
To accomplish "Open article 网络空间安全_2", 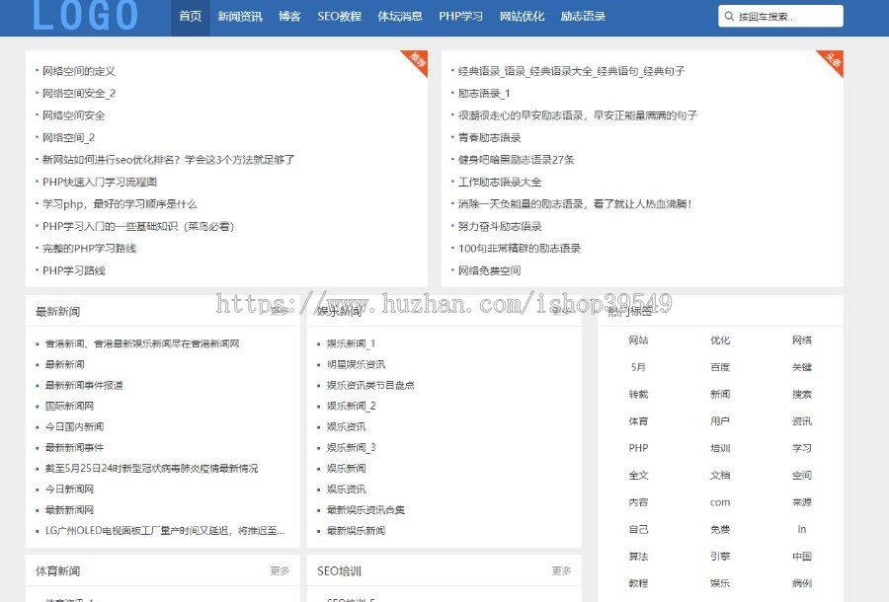I will tap(79, 94).
